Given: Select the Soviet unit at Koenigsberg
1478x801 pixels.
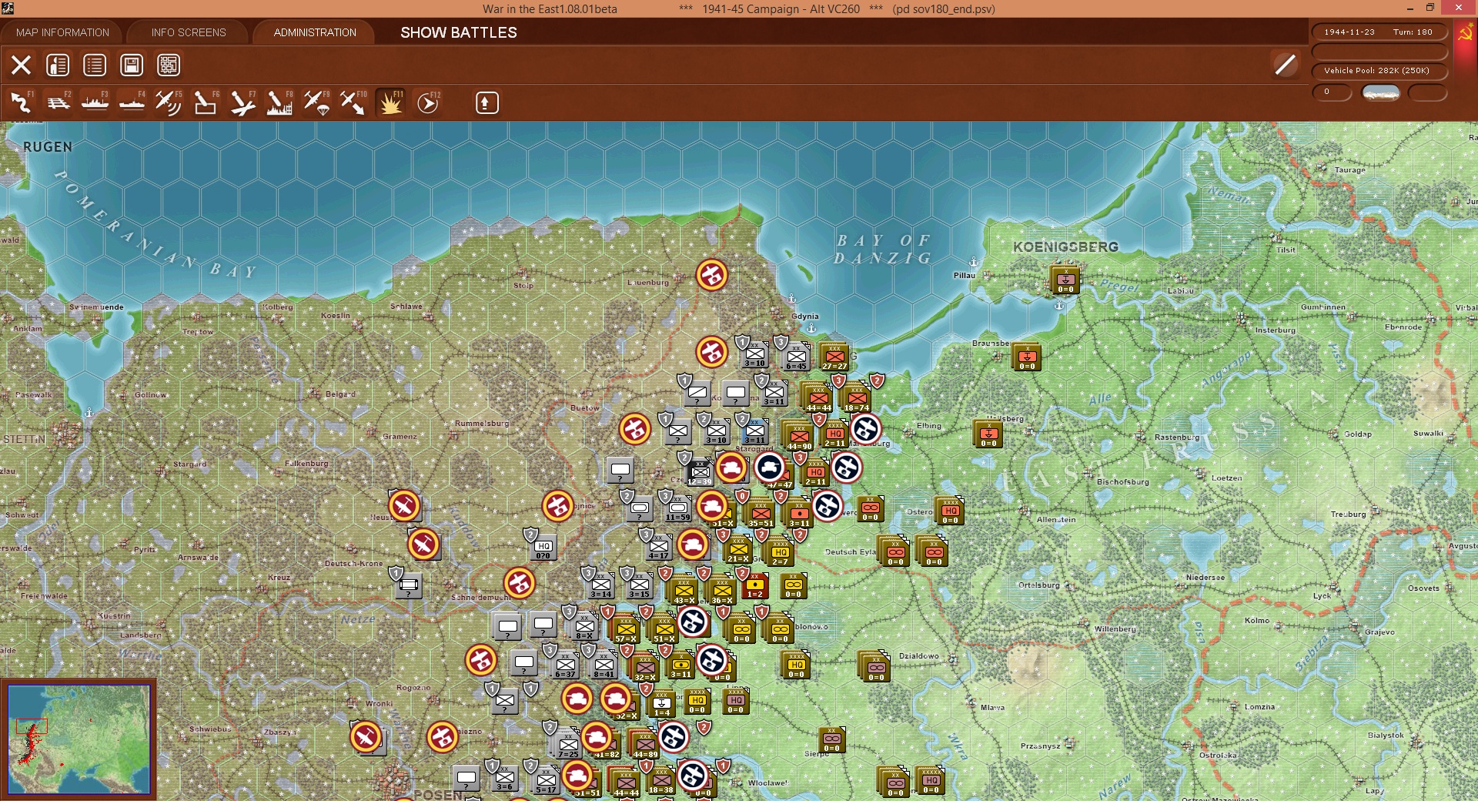Looking at the screenshot, I should pos(1065,280).
